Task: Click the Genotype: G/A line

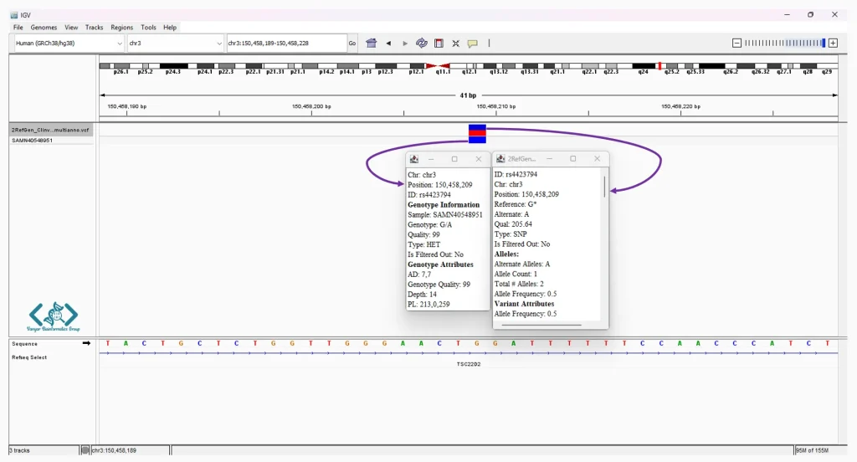Action: pyautogui.click(x=429, y=224)
